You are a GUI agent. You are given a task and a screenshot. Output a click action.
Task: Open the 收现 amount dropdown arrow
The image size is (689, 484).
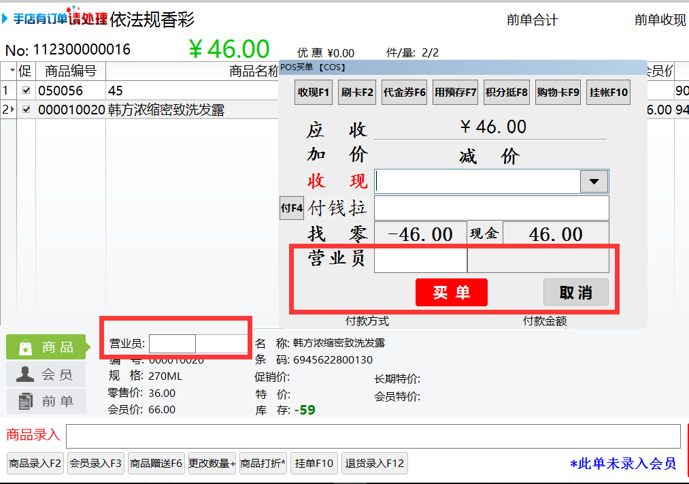coord(594,182)
